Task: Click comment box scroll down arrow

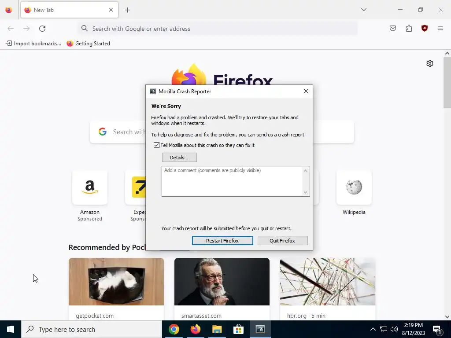Action: (x=306, y=192)
